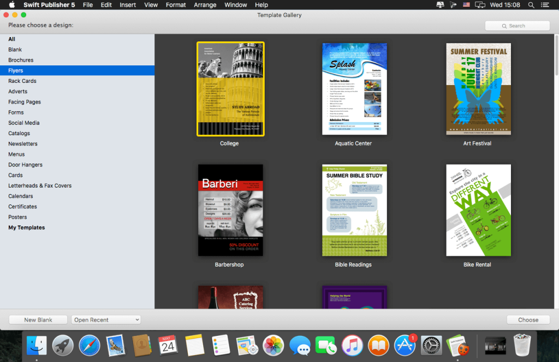
Task: Click the magnifier icon in the template search field
Action: click(x=506, y=26)
